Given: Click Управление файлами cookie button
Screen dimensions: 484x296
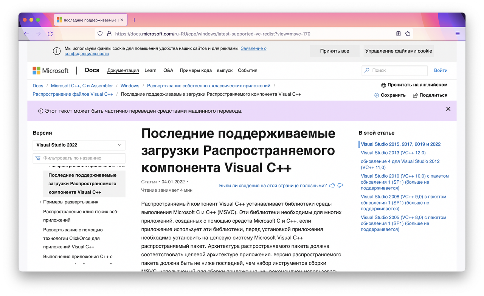Looking at the screenshot, I should 399,51.
